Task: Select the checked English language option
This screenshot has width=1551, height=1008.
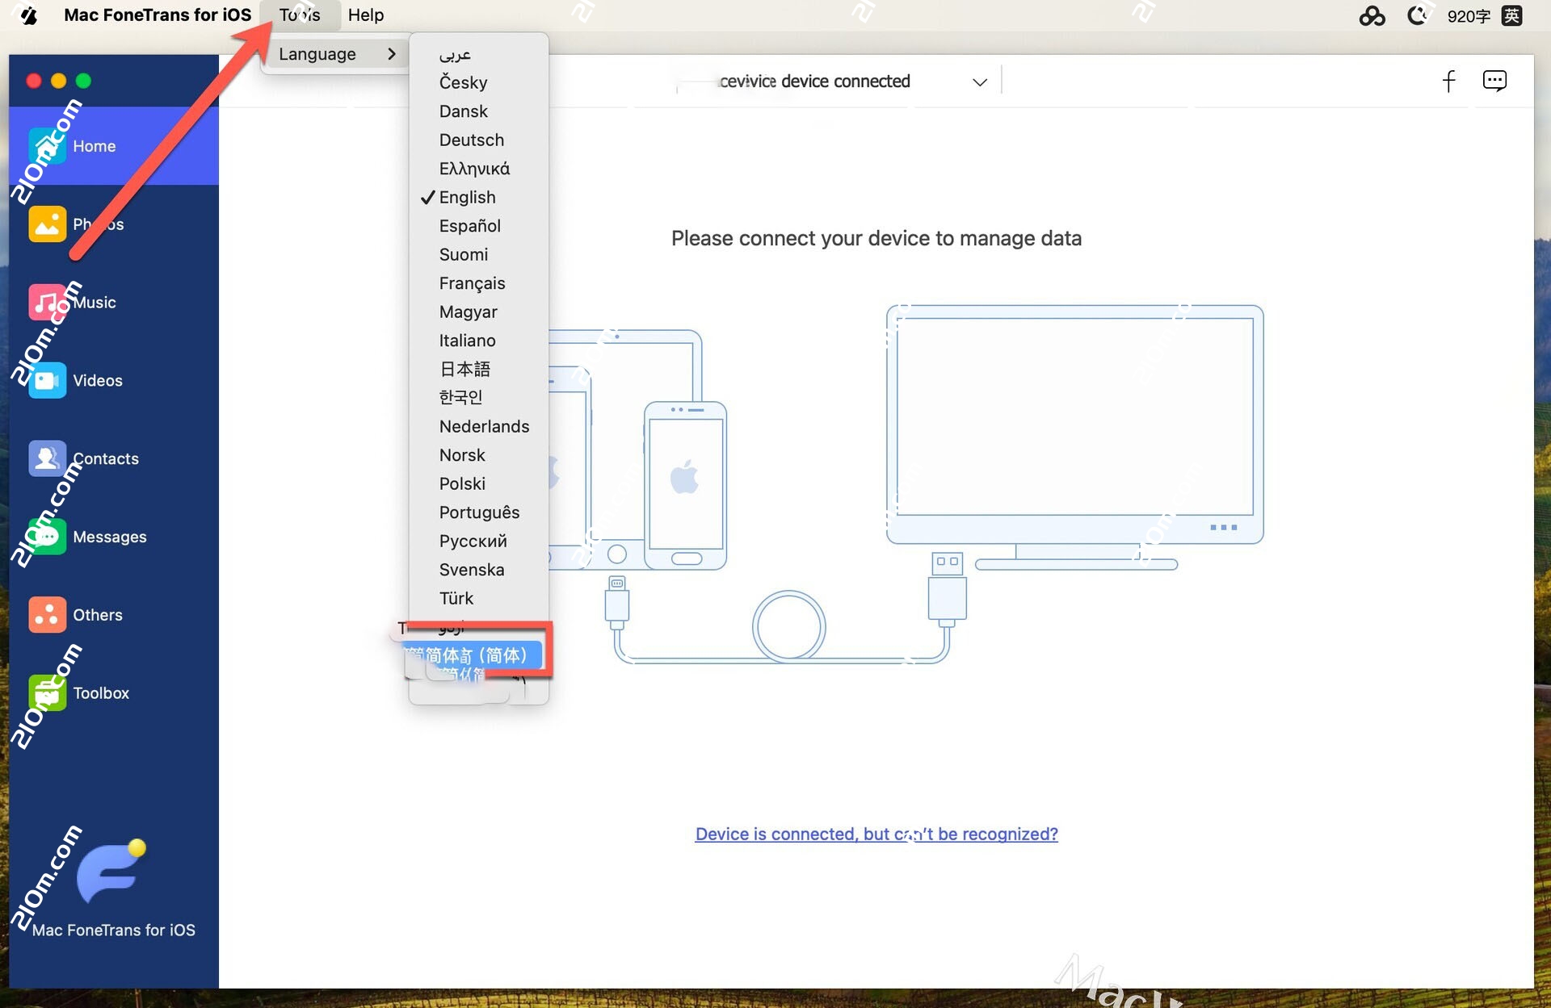Action: [467, 197]
